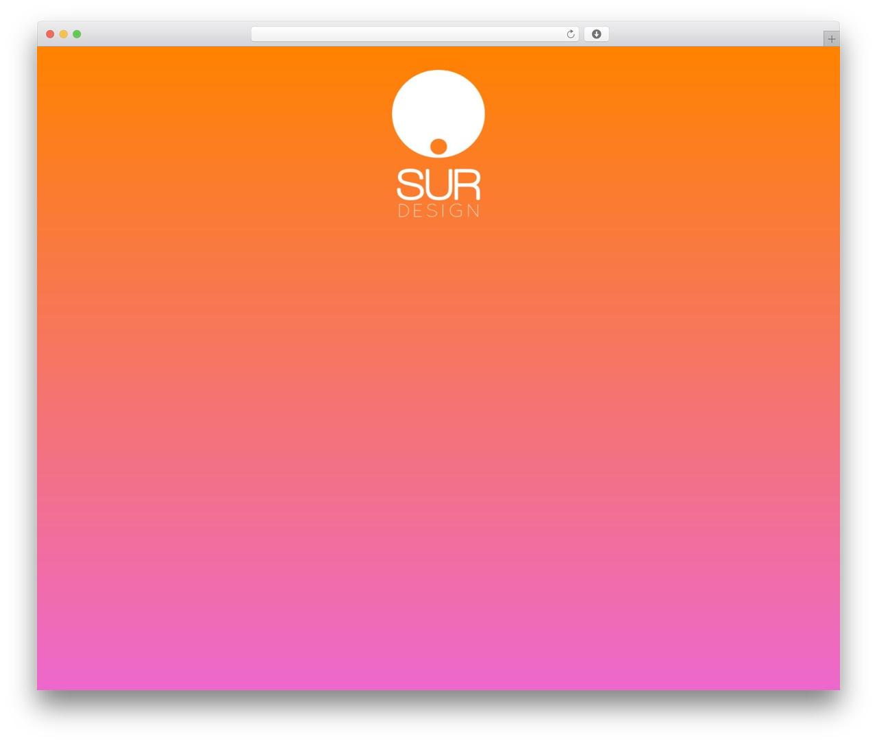Add a new tab with plus button
The height and width of the screenshot is (743, 877).
click(832, 39)
